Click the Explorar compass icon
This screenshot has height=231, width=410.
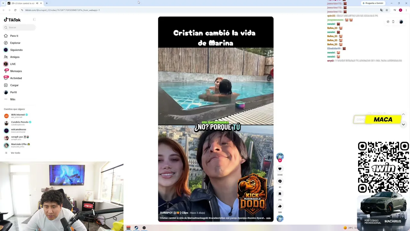[x=6, y=43]
